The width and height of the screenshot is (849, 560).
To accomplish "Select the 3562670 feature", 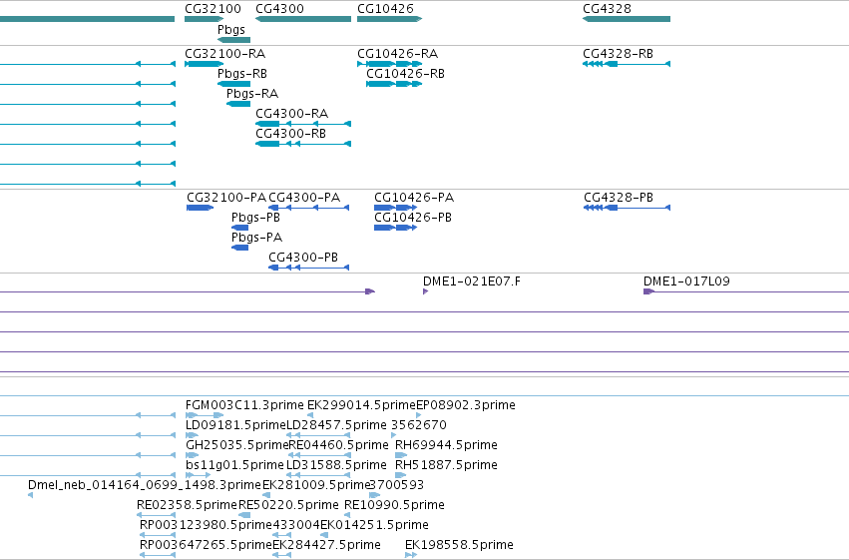I will pyautogui.click(x=394, y=435).
